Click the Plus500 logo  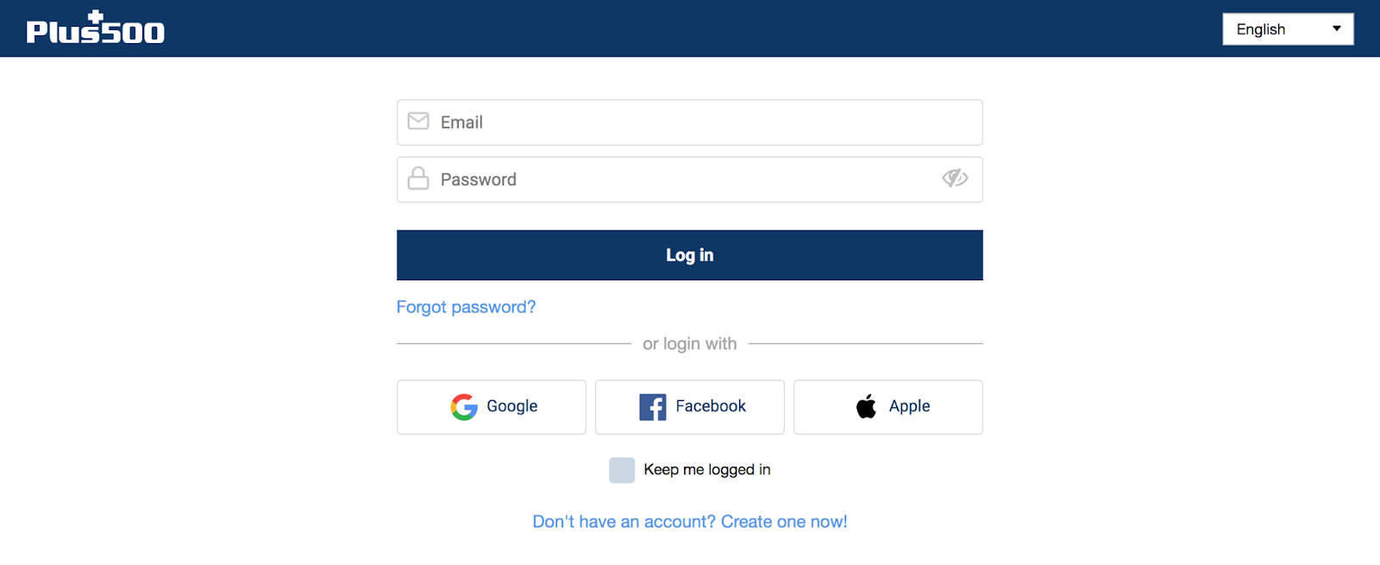[95, 28]
